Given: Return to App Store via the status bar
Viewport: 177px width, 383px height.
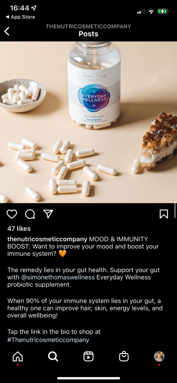Looking at the screenshot, I should point(20,17).
